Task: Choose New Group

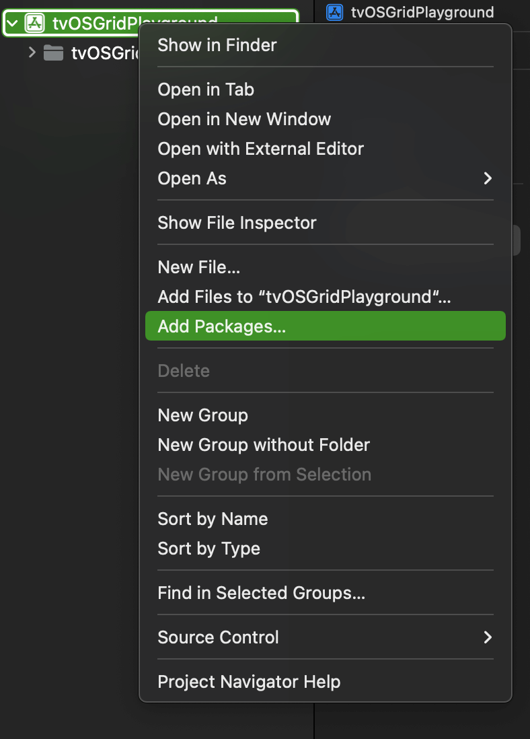Action: coord(325,415)
